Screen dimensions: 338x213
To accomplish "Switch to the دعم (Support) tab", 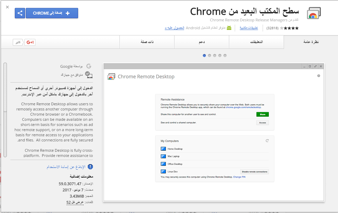I will 202,42.
